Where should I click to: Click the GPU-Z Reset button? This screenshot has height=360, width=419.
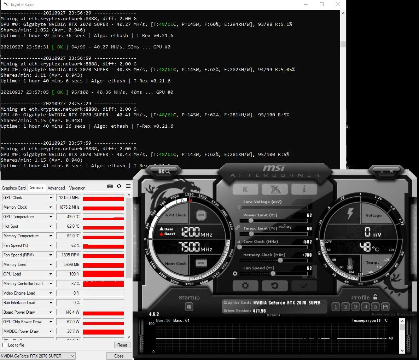click(122, 345)
